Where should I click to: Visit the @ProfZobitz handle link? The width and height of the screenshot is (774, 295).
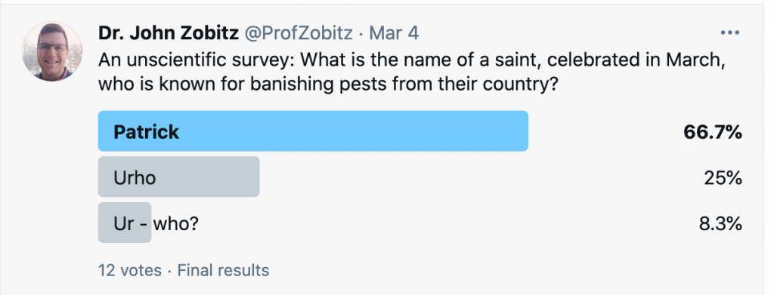[299, 33]
